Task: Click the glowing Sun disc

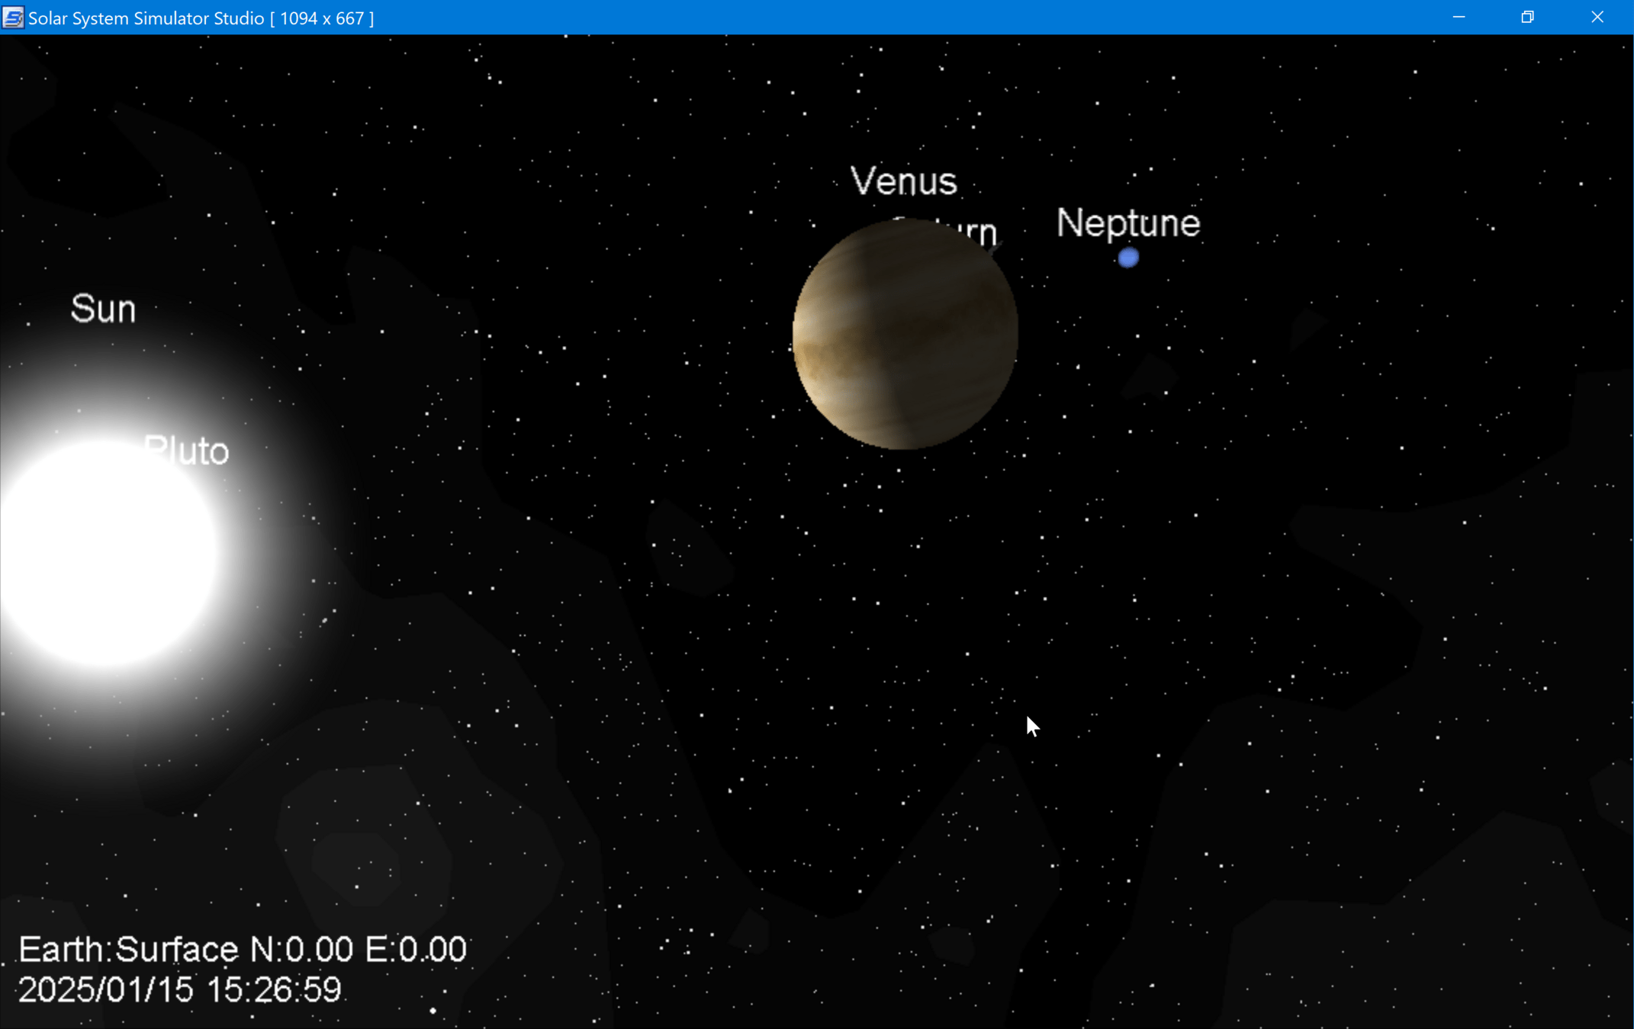Action: click(105, 552)
